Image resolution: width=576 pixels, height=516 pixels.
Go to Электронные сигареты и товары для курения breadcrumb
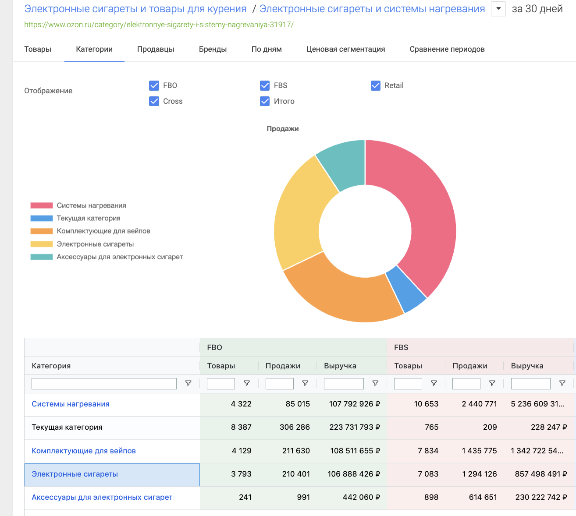[x=135, y=9]
